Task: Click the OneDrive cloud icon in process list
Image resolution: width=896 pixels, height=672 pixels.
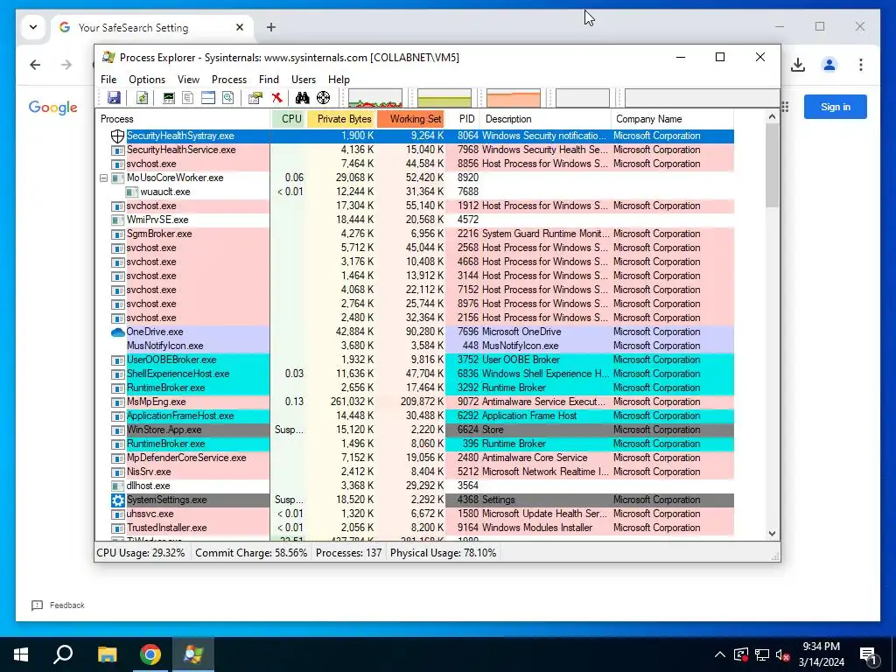Action: [117, 332]
